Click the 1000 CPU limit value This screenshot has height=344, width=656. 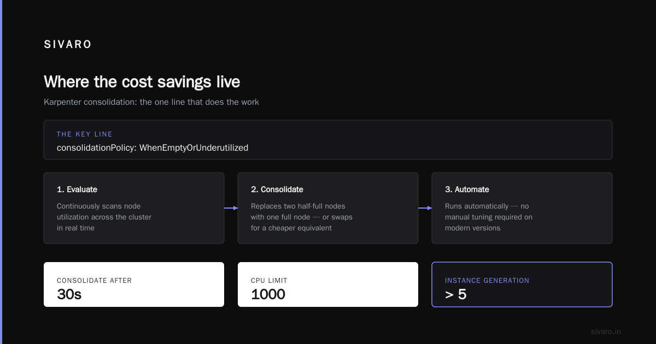click(268, 295)
